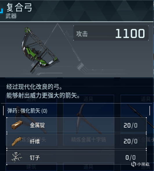Click the 攻击 1100 stat panel
Viewport: 154px width, 171px height.
[x=111, y=33]
